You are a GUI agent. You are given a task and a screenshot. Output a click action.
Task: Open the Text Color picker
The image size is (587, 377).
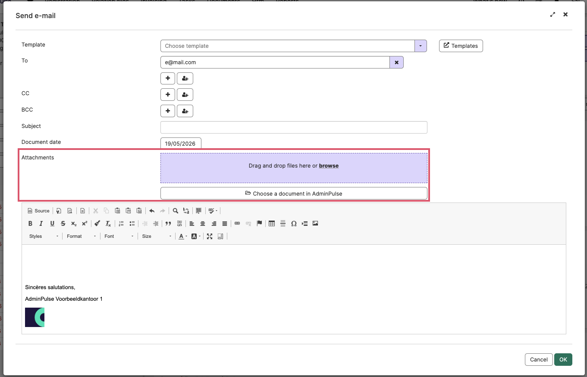183,236
